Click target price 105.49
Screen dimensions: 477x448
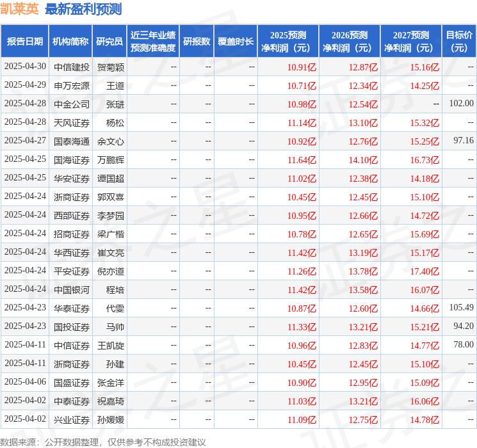click(462, 307)
